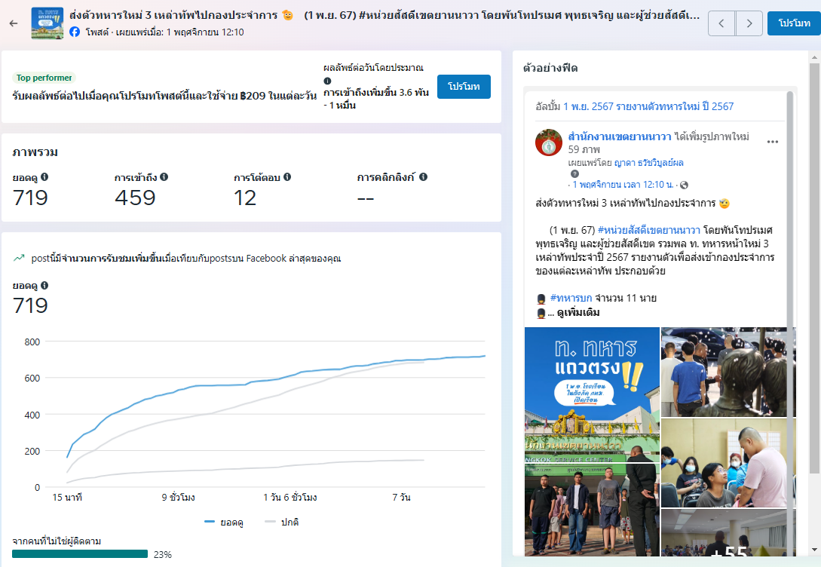
Task: Click โปรโมท button in Top performer card
Action: click(464, 87)
